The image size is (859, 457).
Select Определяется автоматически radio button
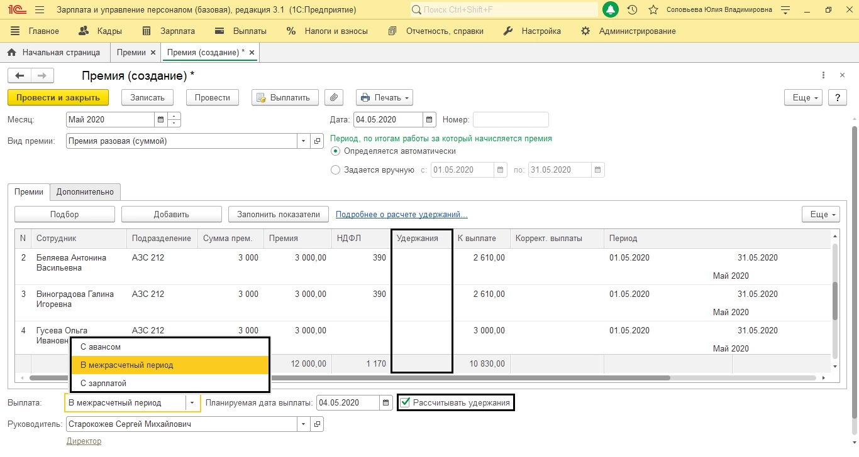click(x=336, y=151)
